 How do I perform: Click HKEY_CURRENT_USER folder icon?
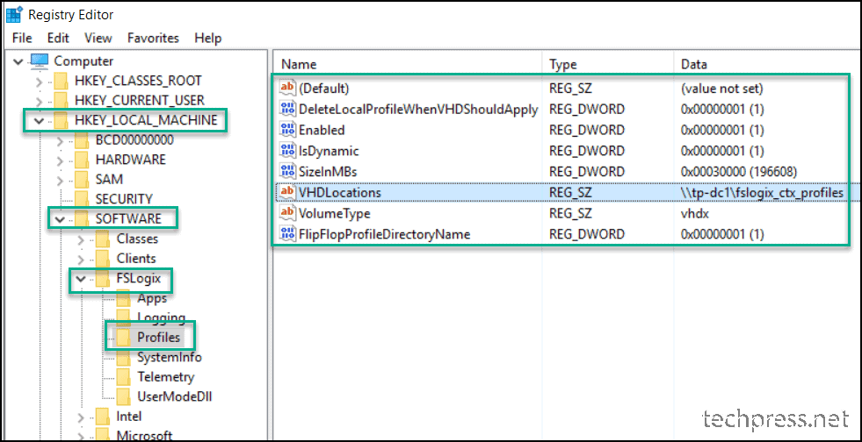(x=61, y=101)
